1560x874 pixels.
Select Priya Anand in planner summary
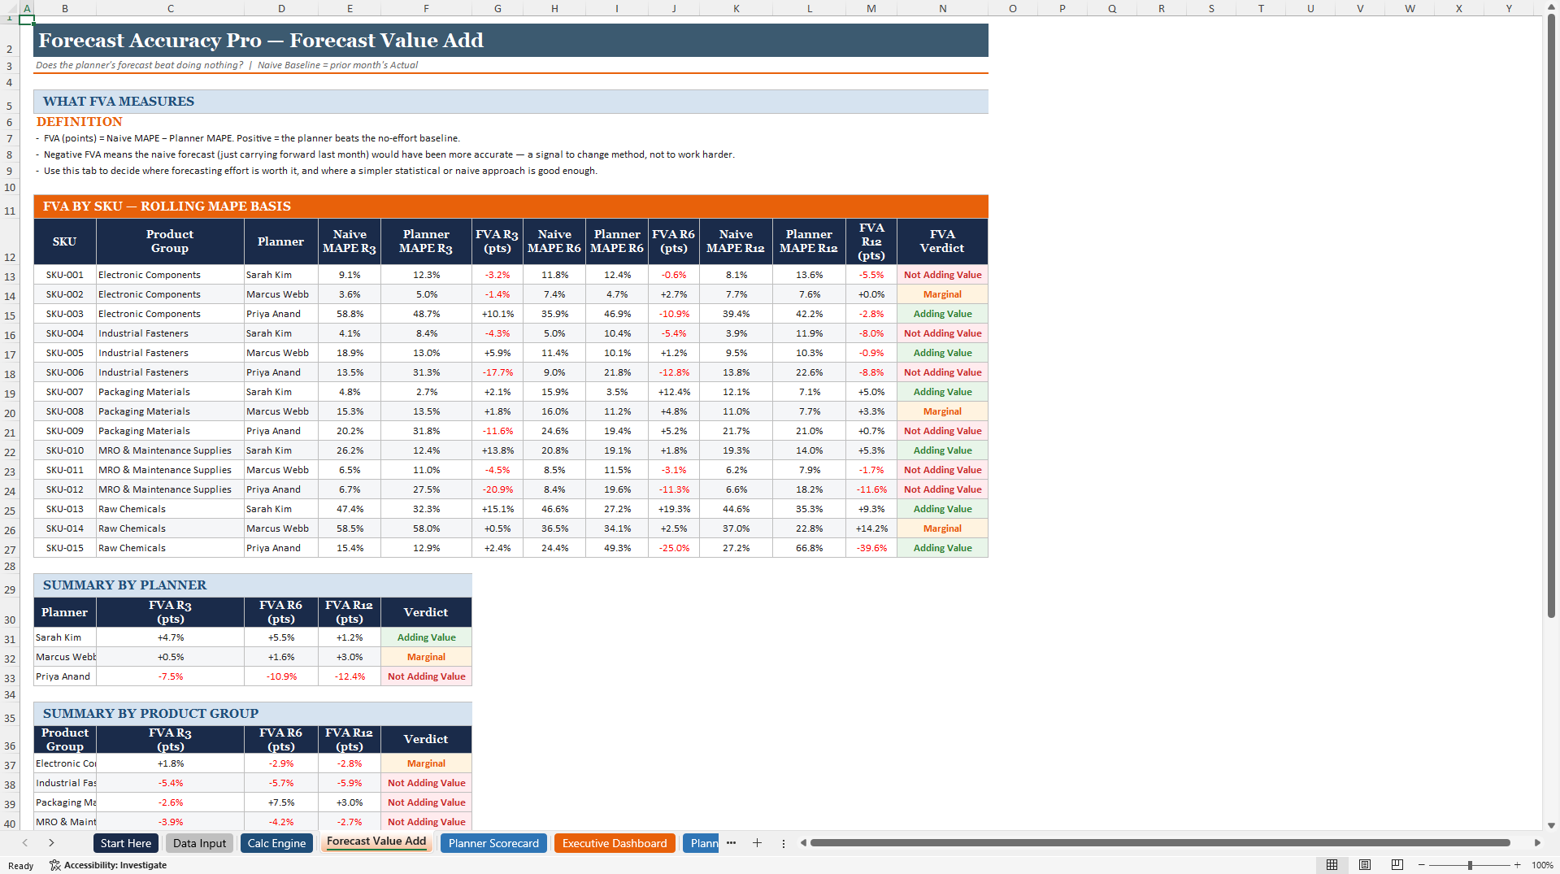(x=65, y=676)
